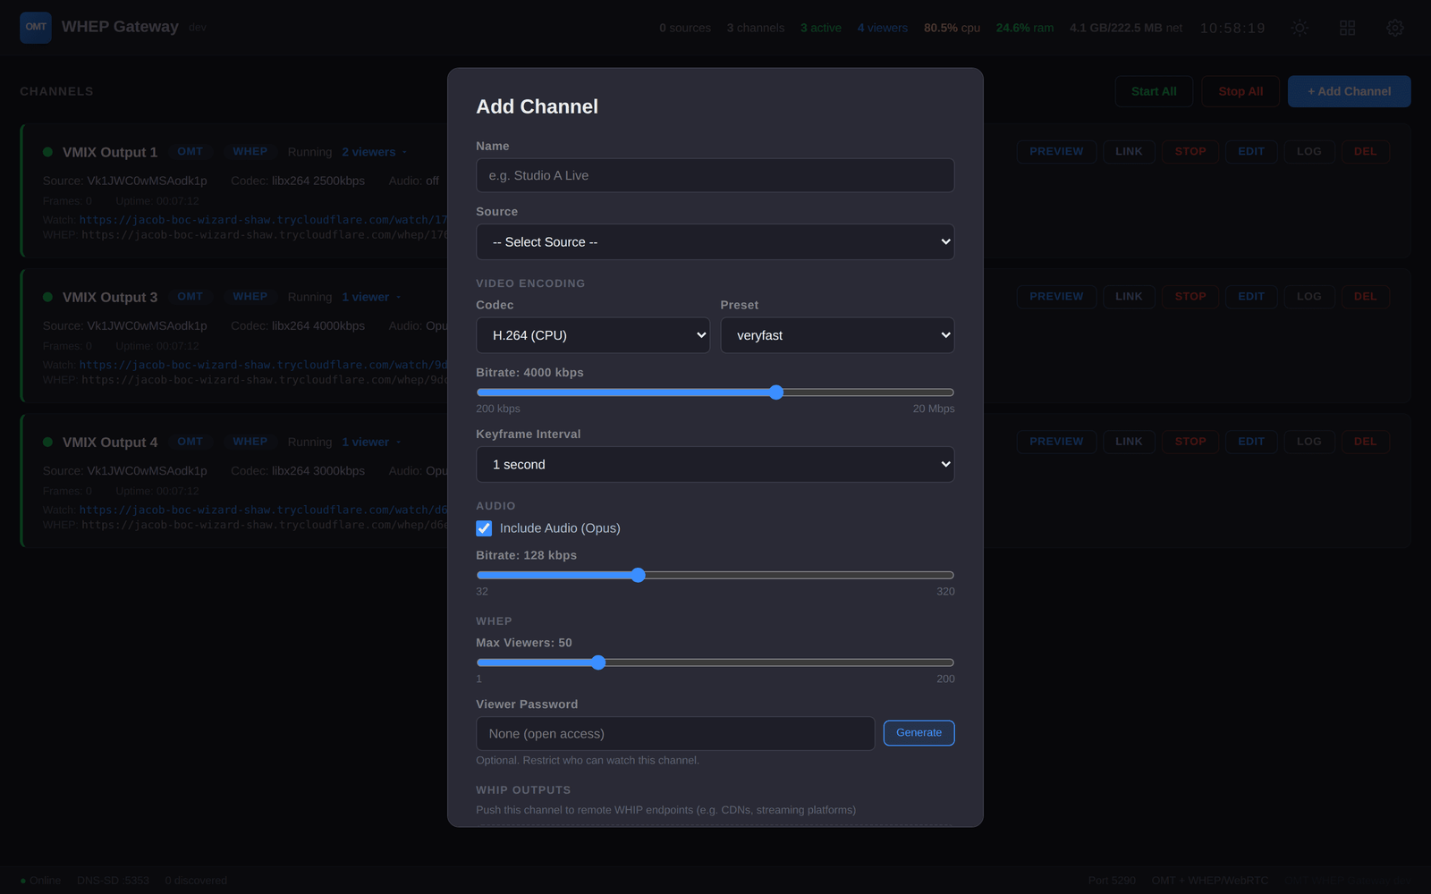Click the green running indicator for VMIX Output 4
The height and width of the screenshot is (894, 1431).
[47, 441]
